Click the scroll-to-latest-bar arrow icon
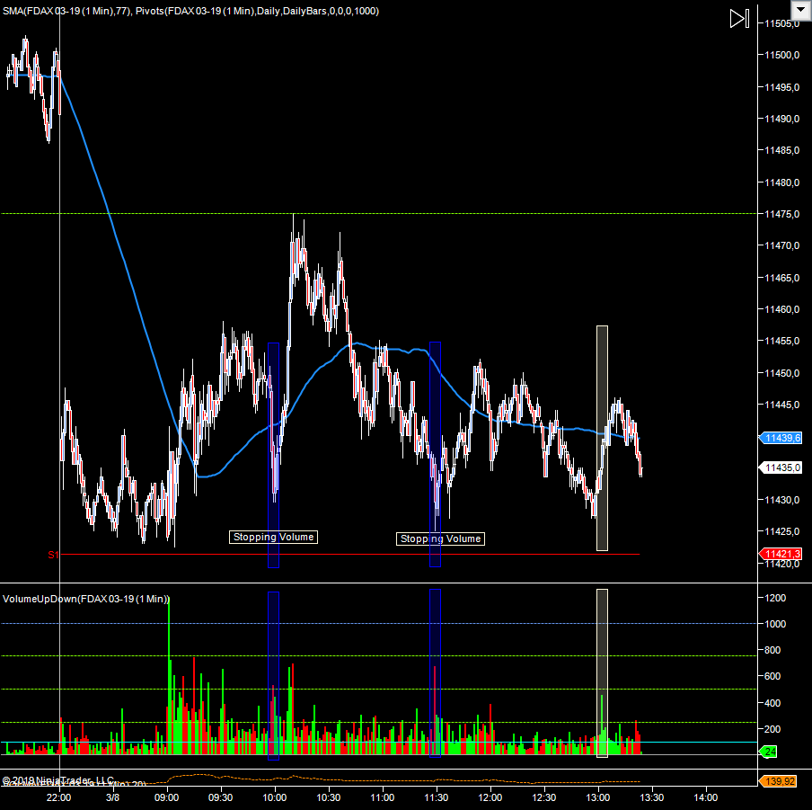Viewport: 812px width, 810px height. click(738, 18)
